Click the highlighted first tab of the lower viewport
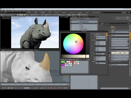The height and width of the screenshot is (98, 131). [x=3, y=50]
